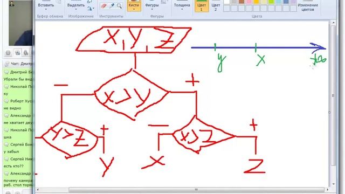Click the vertical scrollbar down arrow

(333, 184)
